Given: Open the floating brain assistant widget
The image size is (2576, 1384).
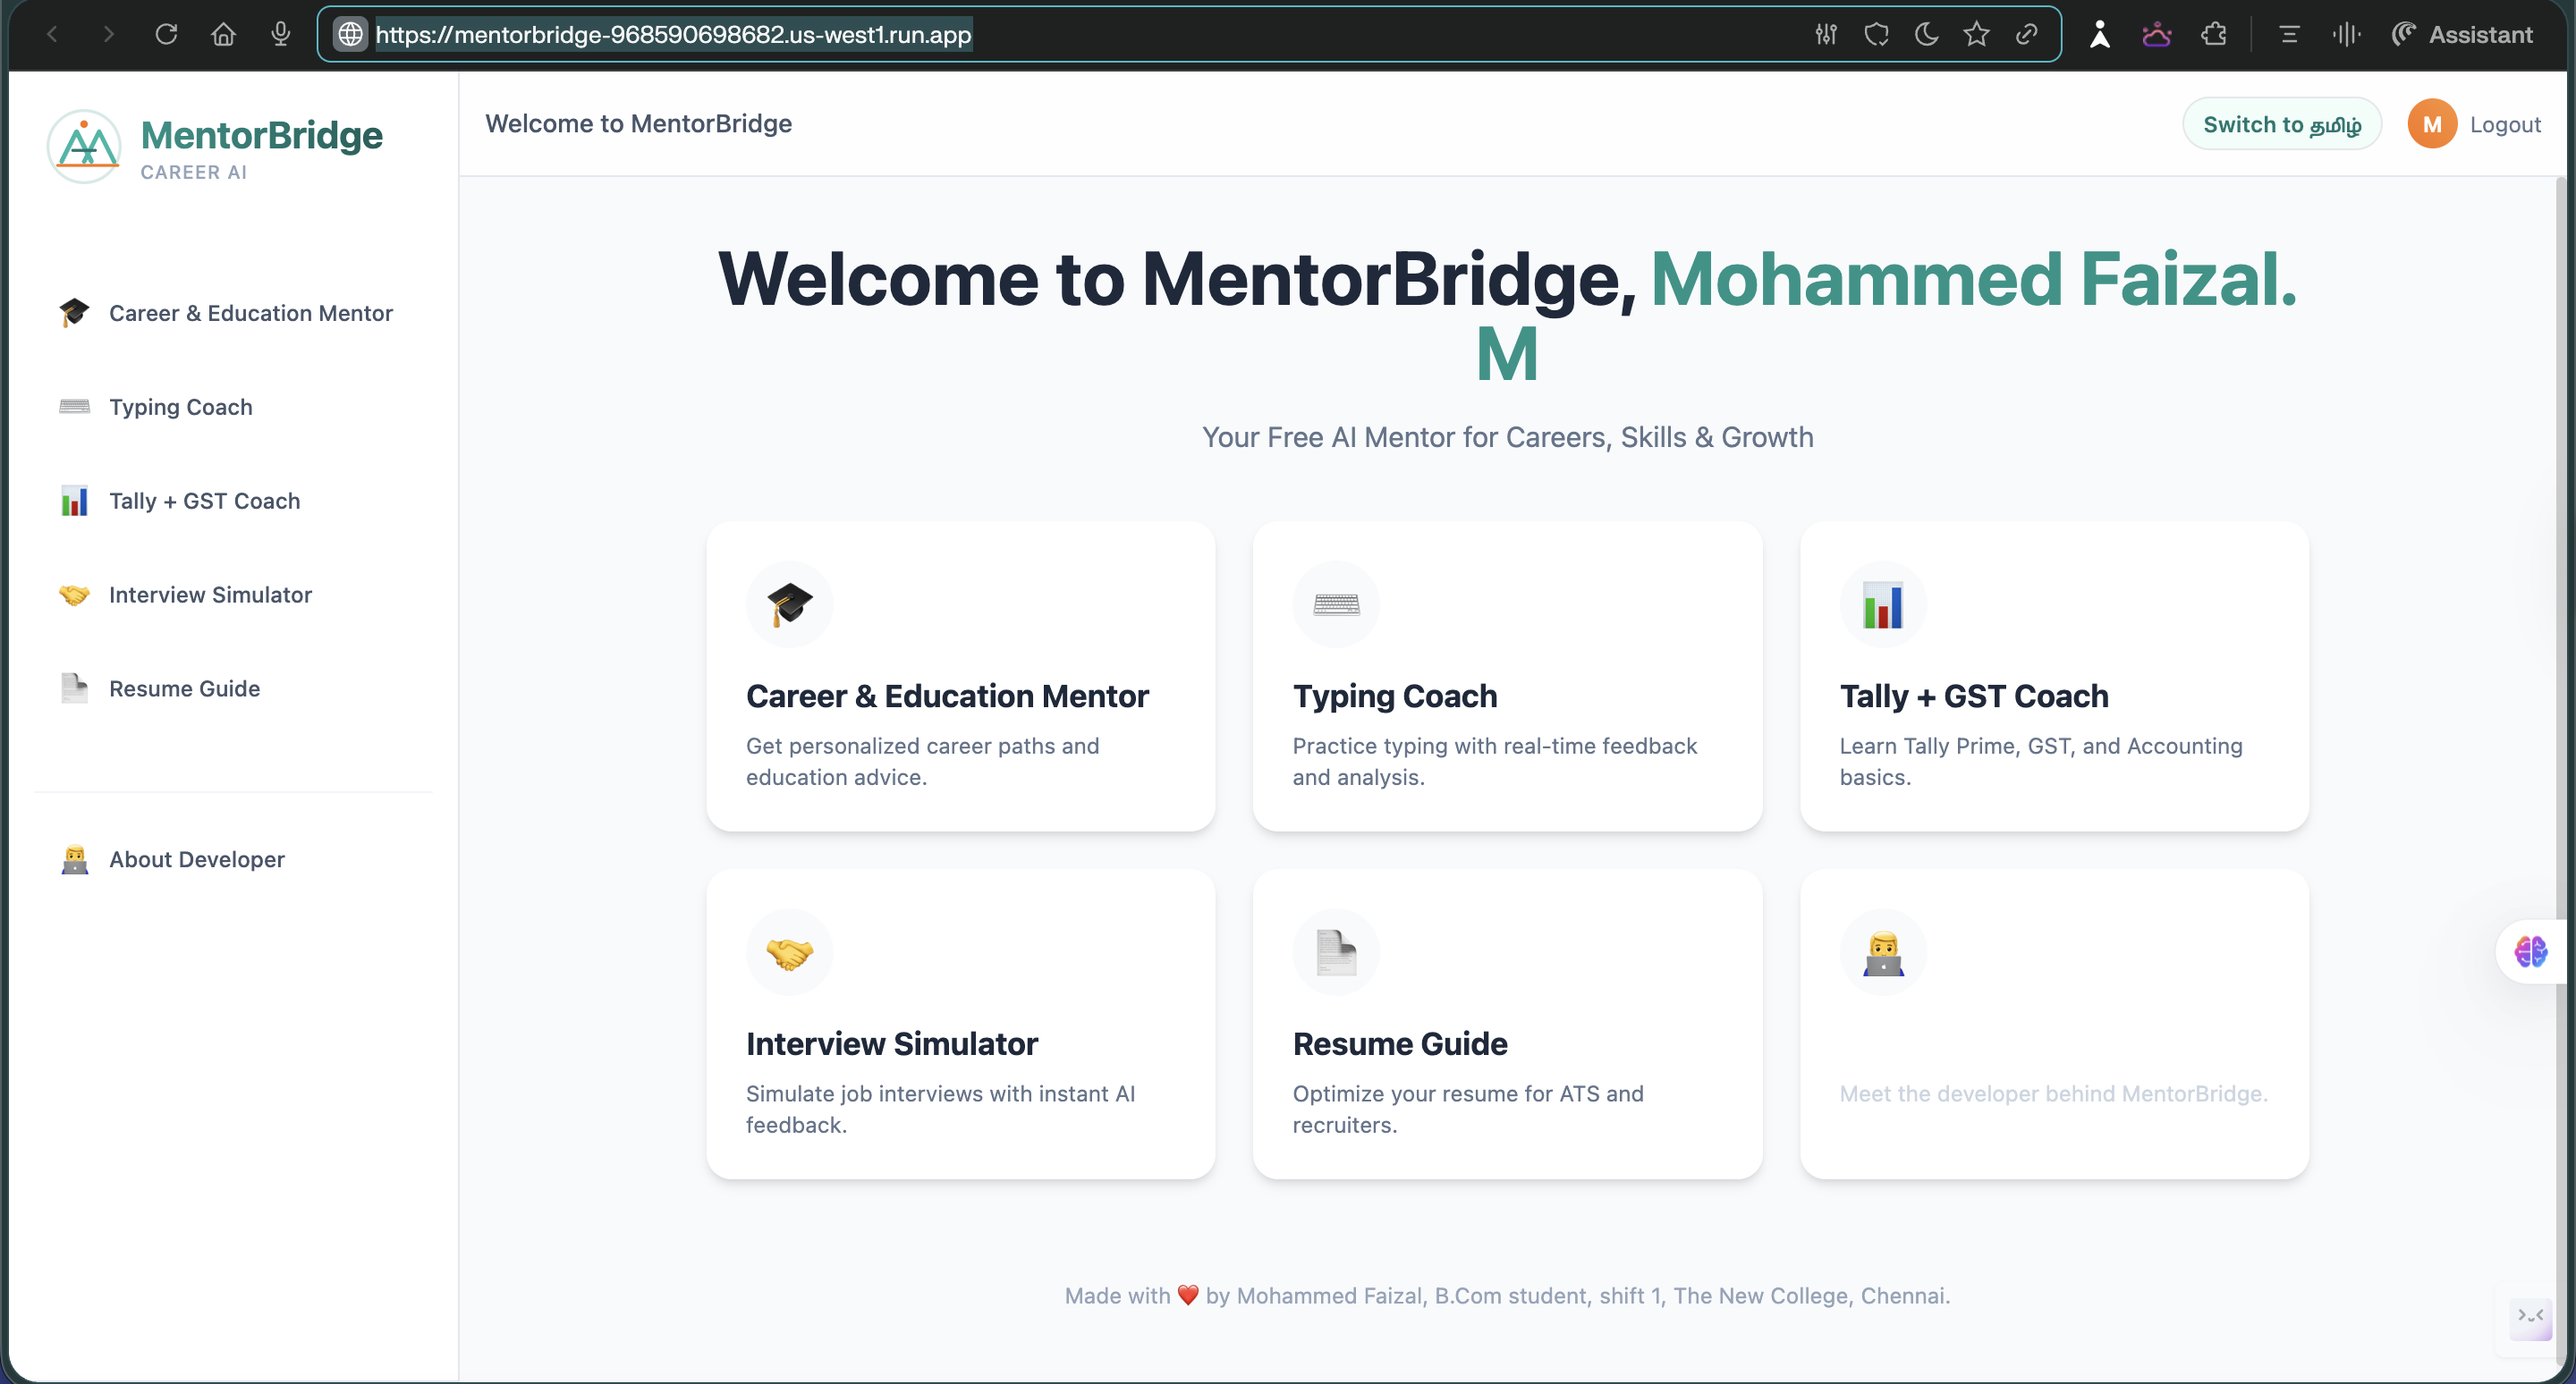Looking at the screenshot, I should point(2532,951).
